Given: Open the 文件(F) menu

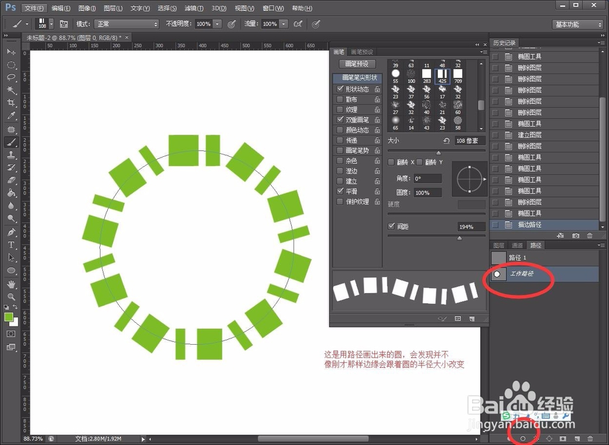Looking at the screenshot, I should [33, 8].
